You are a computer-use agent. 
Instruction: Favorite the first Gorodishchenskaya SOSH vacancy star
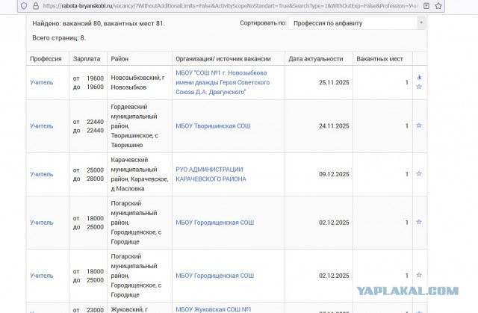click(x=419, y=222)
